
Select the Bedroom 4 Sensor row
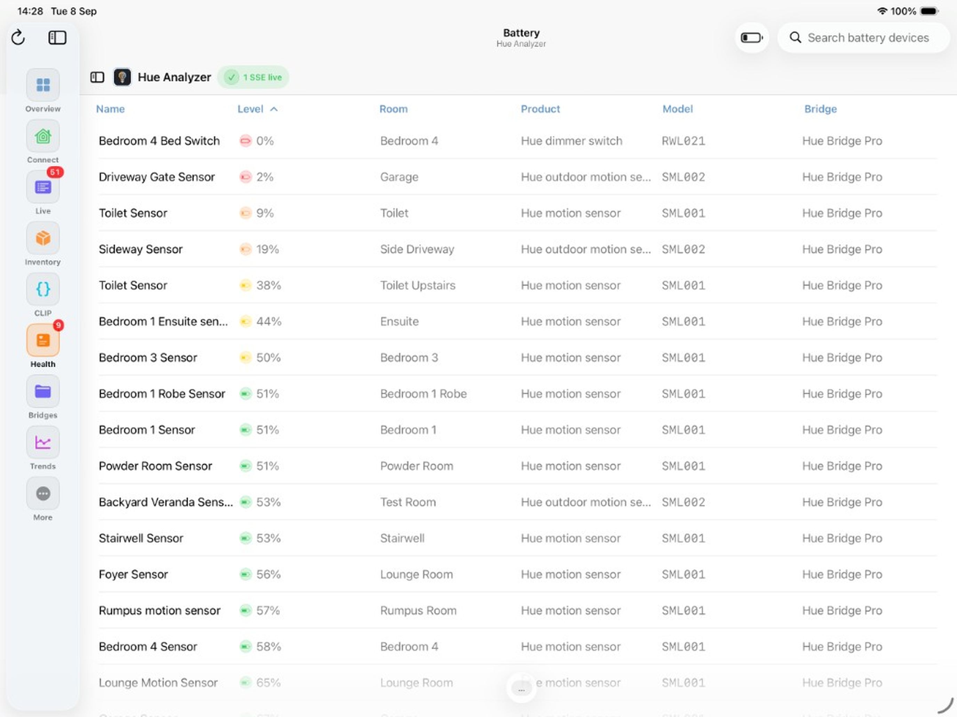click(517, 646)
